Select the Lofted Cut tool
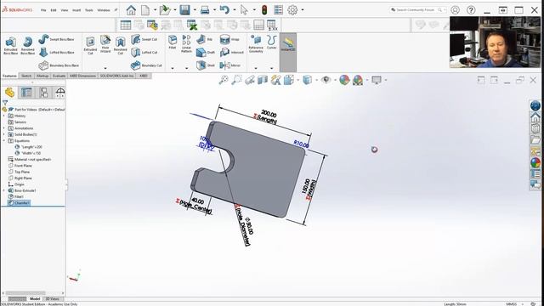 [144, 53]
